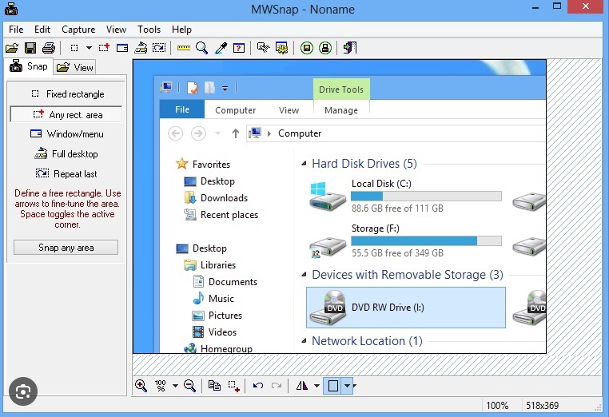
Task: Open the flip options dropdown arrow
Action: tap(316, 386)
